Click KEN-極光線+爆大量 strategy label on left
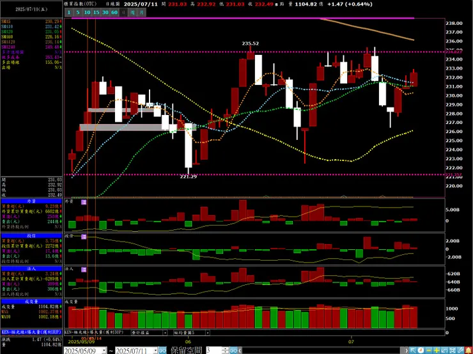The image size is (473, 354). click(31, 332)
